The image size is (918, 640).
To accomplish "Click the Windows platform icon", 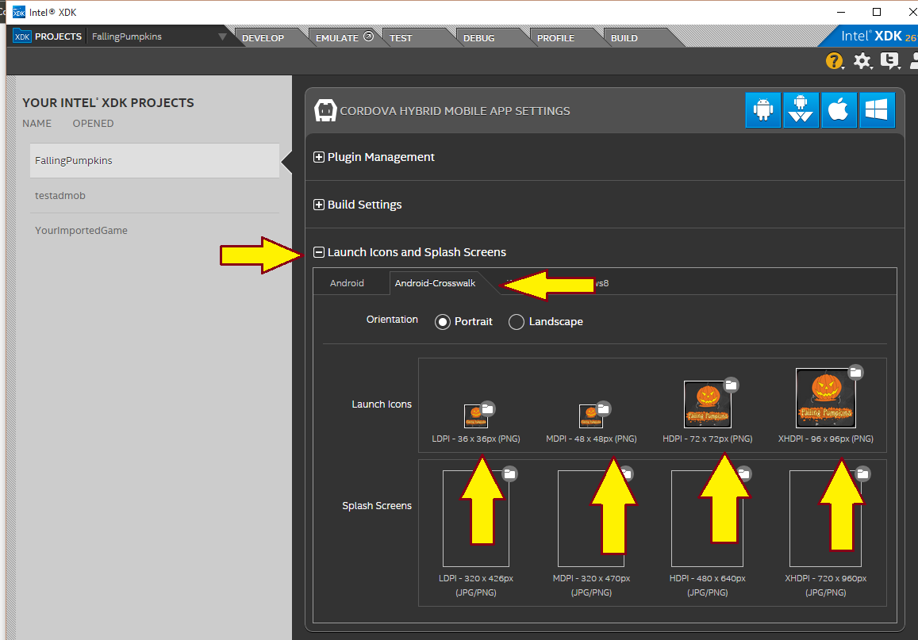I will [876, 110].
